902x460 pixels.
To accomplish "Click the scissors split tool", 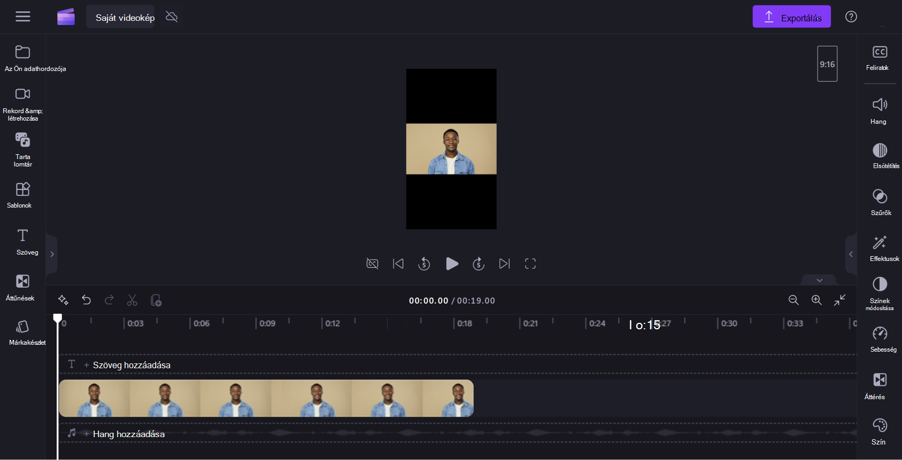I will point(132,300).
